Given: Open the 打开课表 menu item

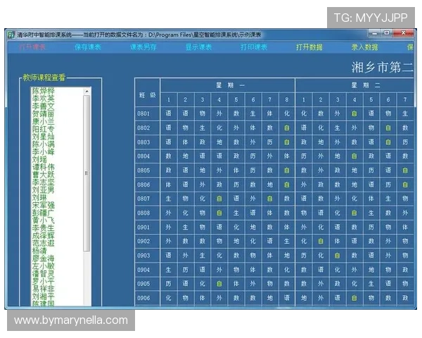Looking at the screenshot, I should pyautogui.click(x=32, y=47).
